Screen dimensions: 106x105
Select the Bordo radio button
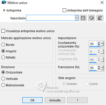[x=3, y=45]
